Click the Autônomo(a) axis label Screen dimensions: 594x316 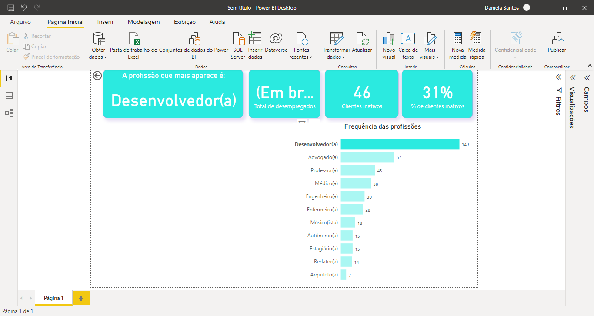[x=323, y=236]
